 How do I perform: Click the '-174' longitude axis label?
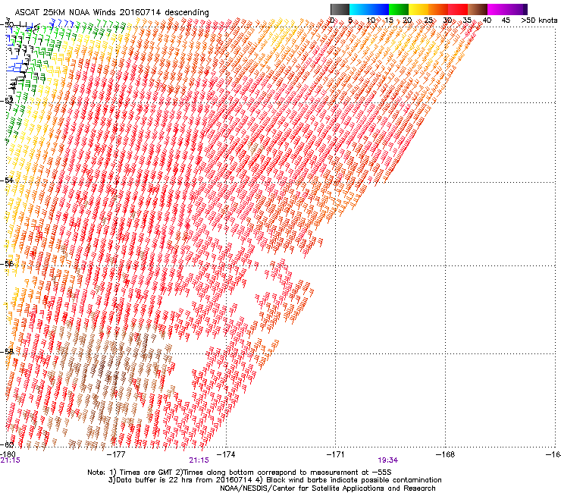226,454
